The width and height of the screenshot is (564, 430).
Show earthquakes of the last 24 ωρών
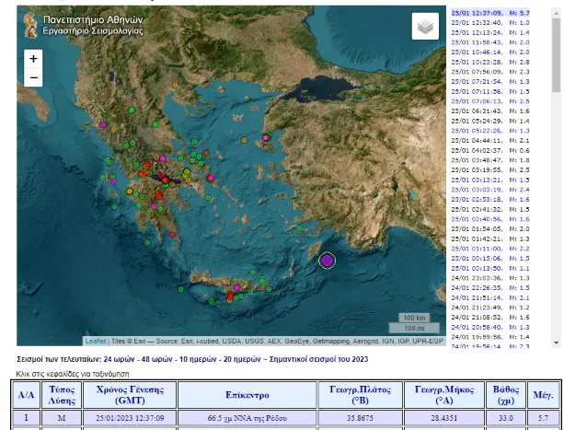click(119, 359)
